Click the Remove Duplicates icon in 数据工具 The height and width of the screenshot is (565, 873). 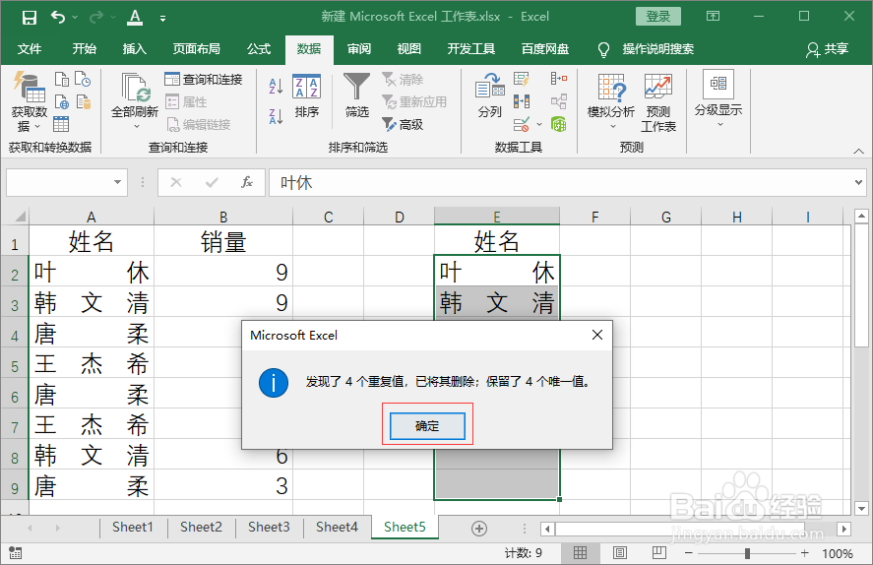(521, 101)
